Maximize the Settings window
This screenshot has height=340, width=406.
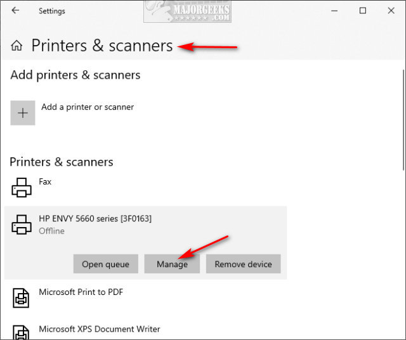click(363, 11)
